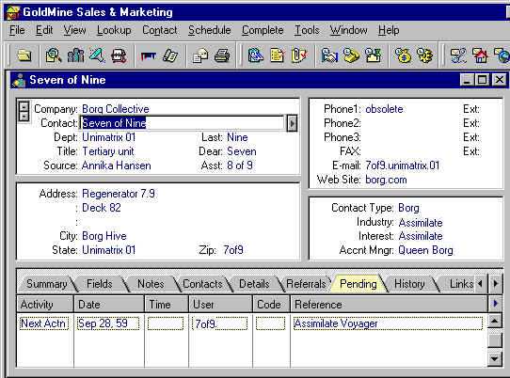Click the globe internet toolbar icon
The image size is (510, 378).
point(502,55)
